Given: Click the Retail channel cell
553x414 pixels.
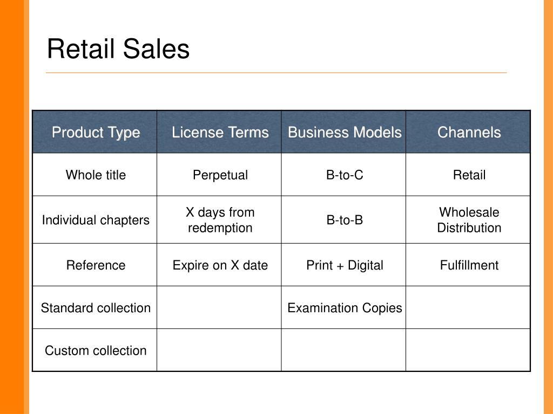Looking at the screenshot, I should click(x=468, y=175).
